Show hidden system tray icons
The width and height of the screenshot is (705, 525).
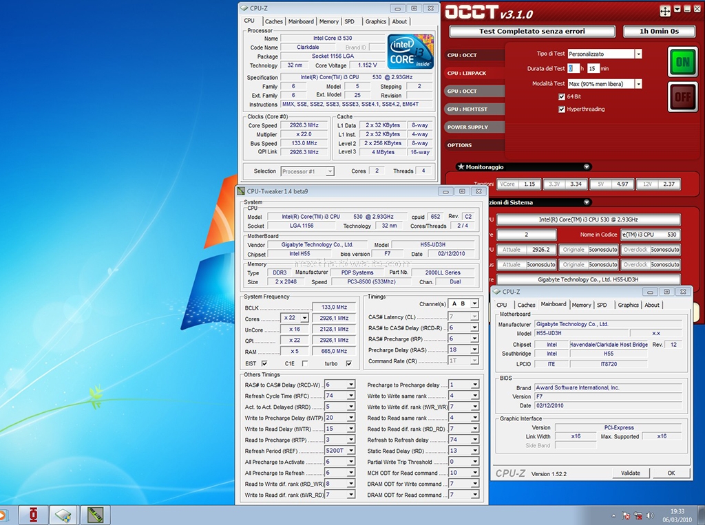coord(613,515)
